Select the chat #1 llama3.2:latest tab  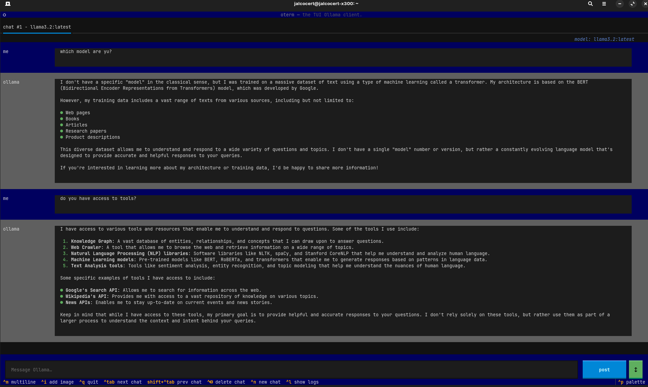[37, 27]
